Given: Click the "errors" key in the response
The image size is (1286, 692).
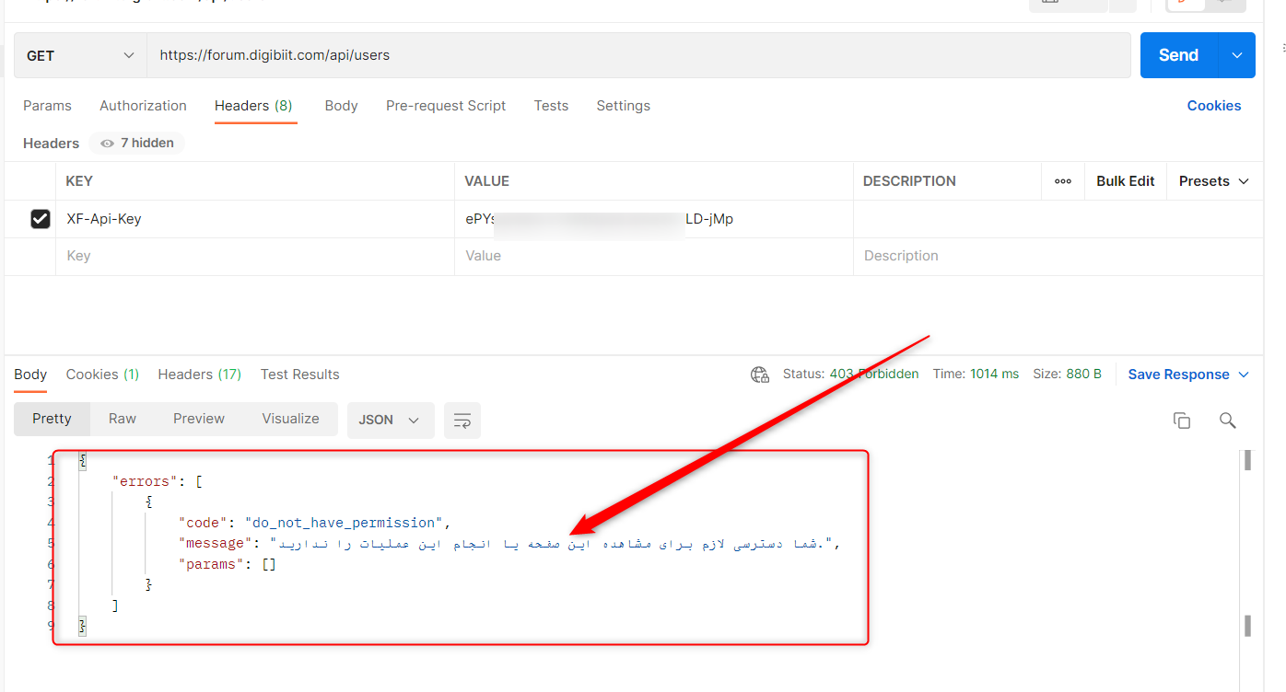Looking at the screenshot, I should (x=146, y=480).
